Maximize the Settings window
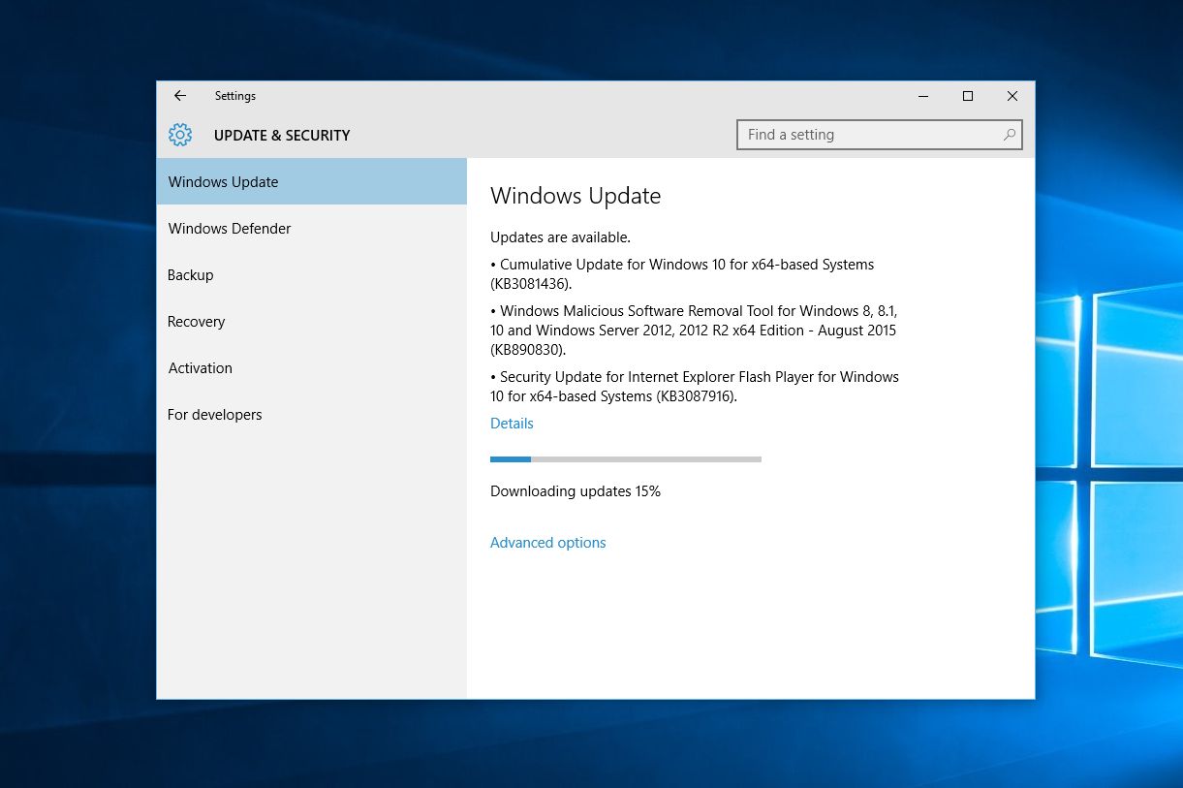This screenshot has width=1183, height=788. [x=968, y=96]
